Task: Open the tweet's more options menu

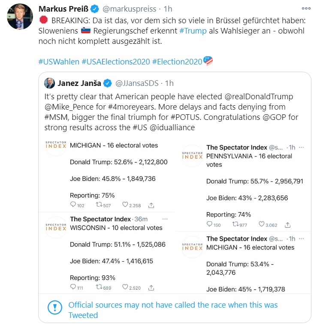Action: tap(306, 8)
